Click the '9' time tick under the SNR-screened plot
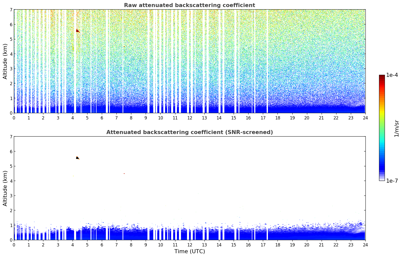This screenshot has height=257, width=402. (x=146, y=245)
